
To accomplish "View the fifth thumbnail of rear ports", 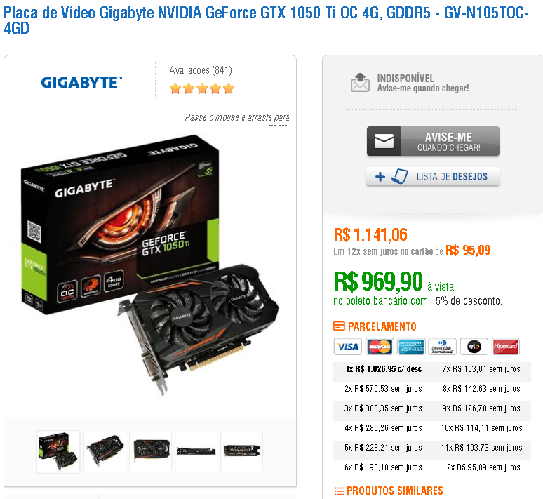I will tap(241, 451).
